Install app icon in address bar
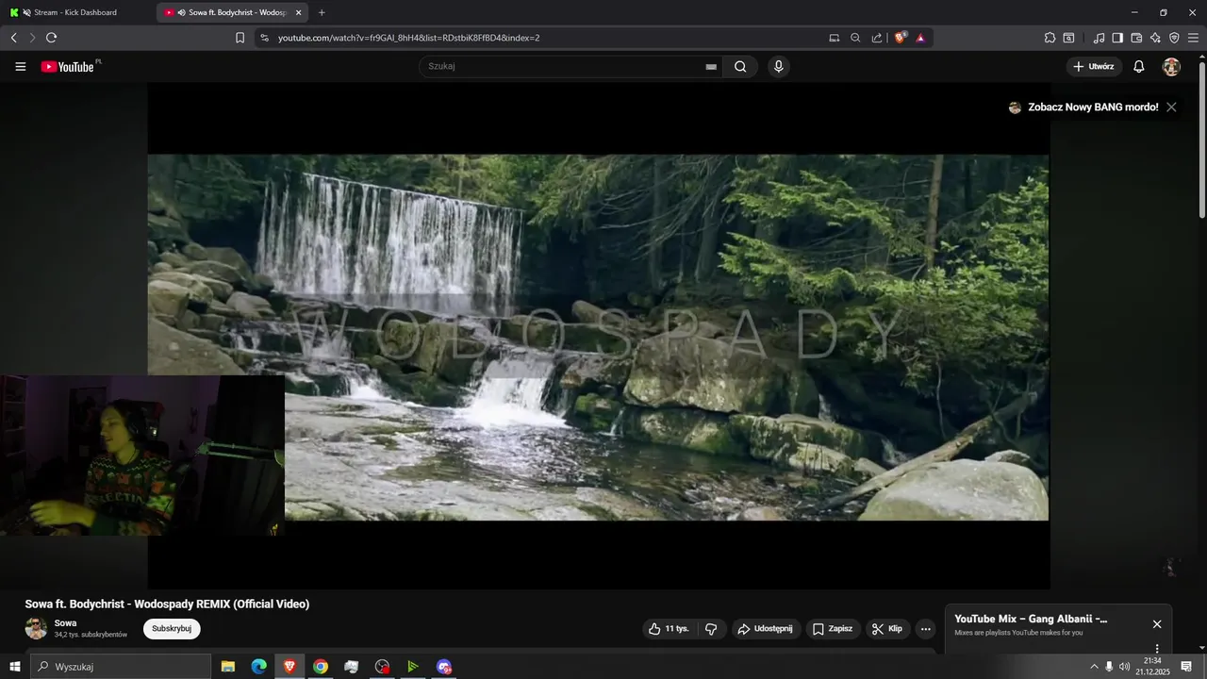The width and height of the screenshot is (1207, 679). pyautogui.click(x=834, y=38)
